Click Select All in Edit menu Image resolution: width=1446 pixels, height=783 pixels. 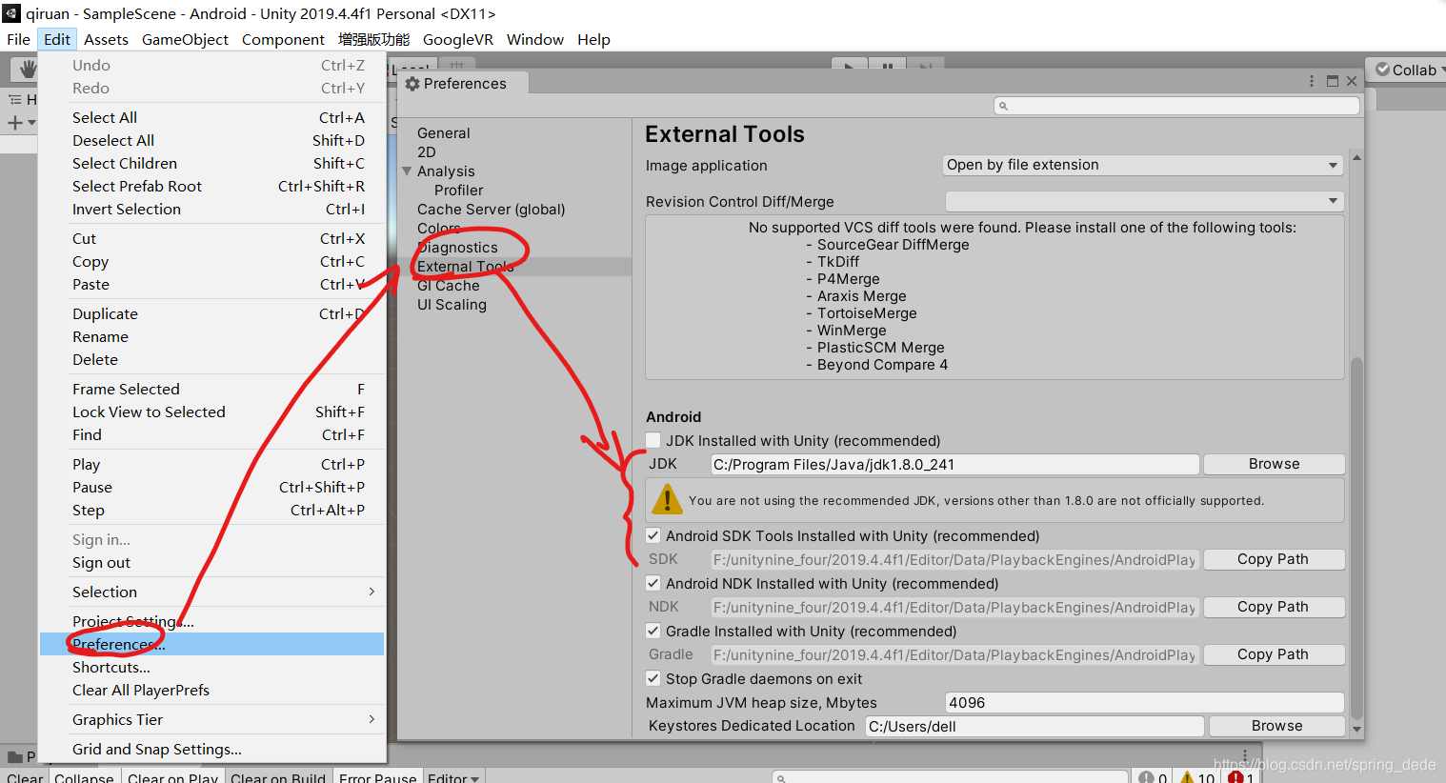(x=211, y=117)
